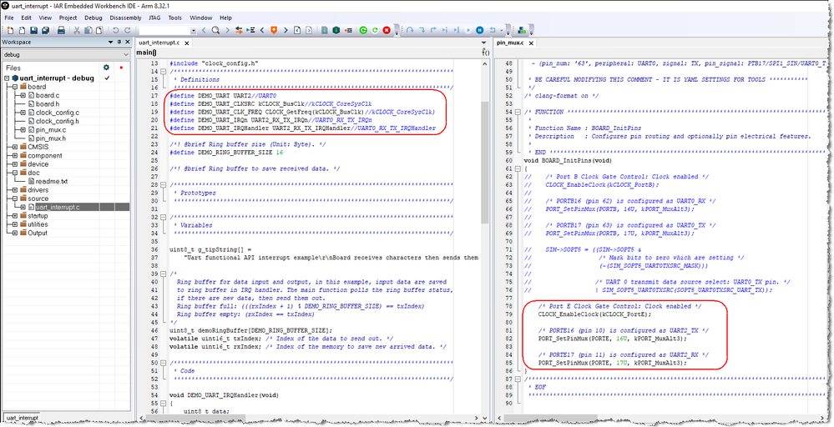Click the Save All toolbar icon
Image resolution: width=834 pixels, height=427 pixels.
tap(46, 30)
